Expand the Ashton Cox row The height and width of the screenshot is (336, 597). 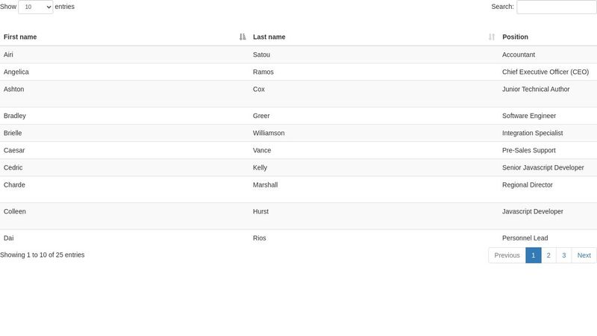pyautogui.click(x=298, y=94)
